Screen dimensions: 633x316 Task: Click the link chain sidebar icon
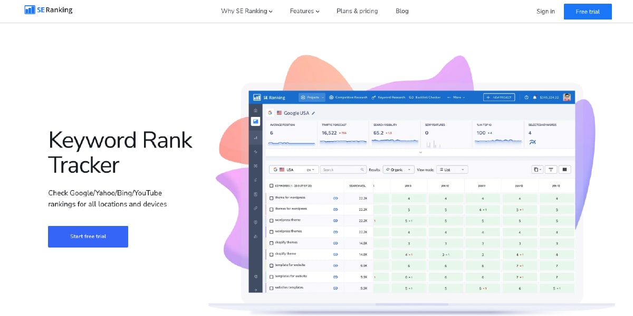pyautogui.click(x=255, y=208)
